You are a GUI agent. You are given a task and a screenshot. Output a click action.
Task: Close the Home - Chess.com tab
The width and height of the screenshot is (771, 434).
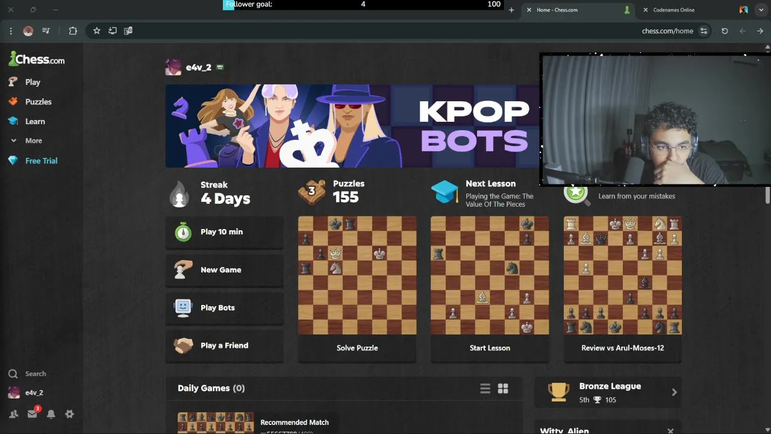pos(529,10)
